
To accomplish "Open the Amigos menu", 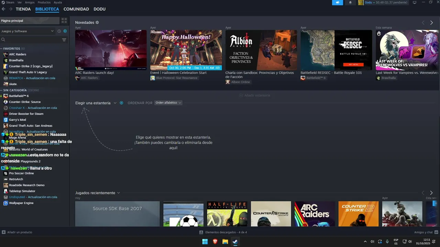I will point(30,2).
